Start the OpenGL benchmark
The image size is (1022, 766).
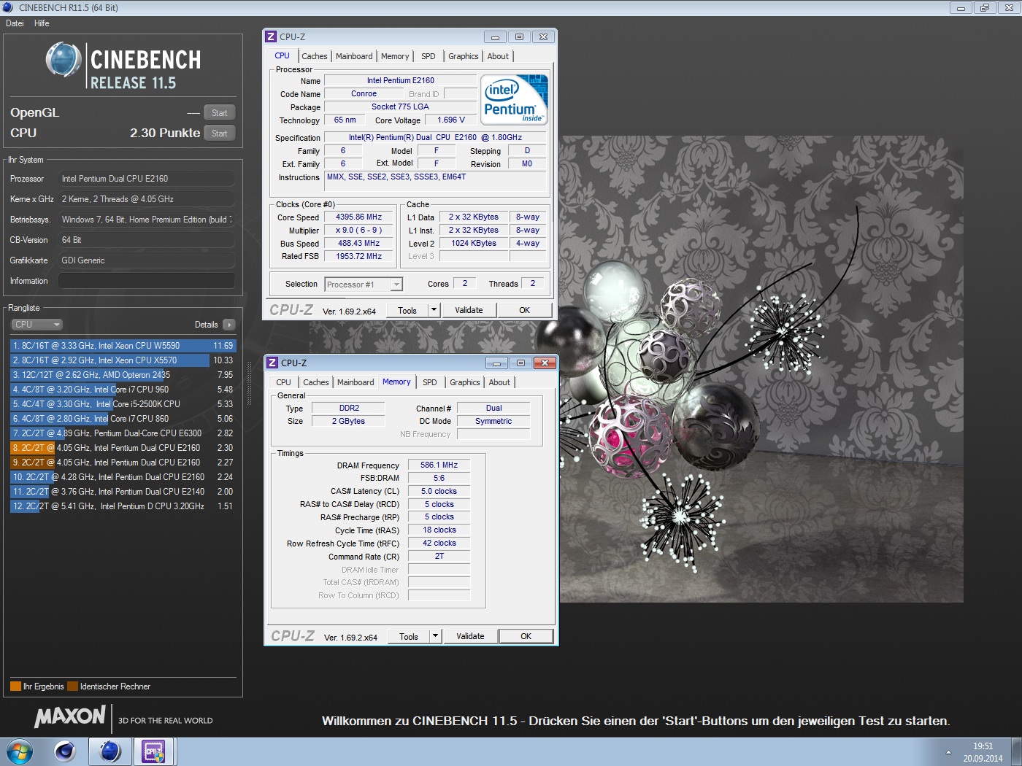click(220, 113)
